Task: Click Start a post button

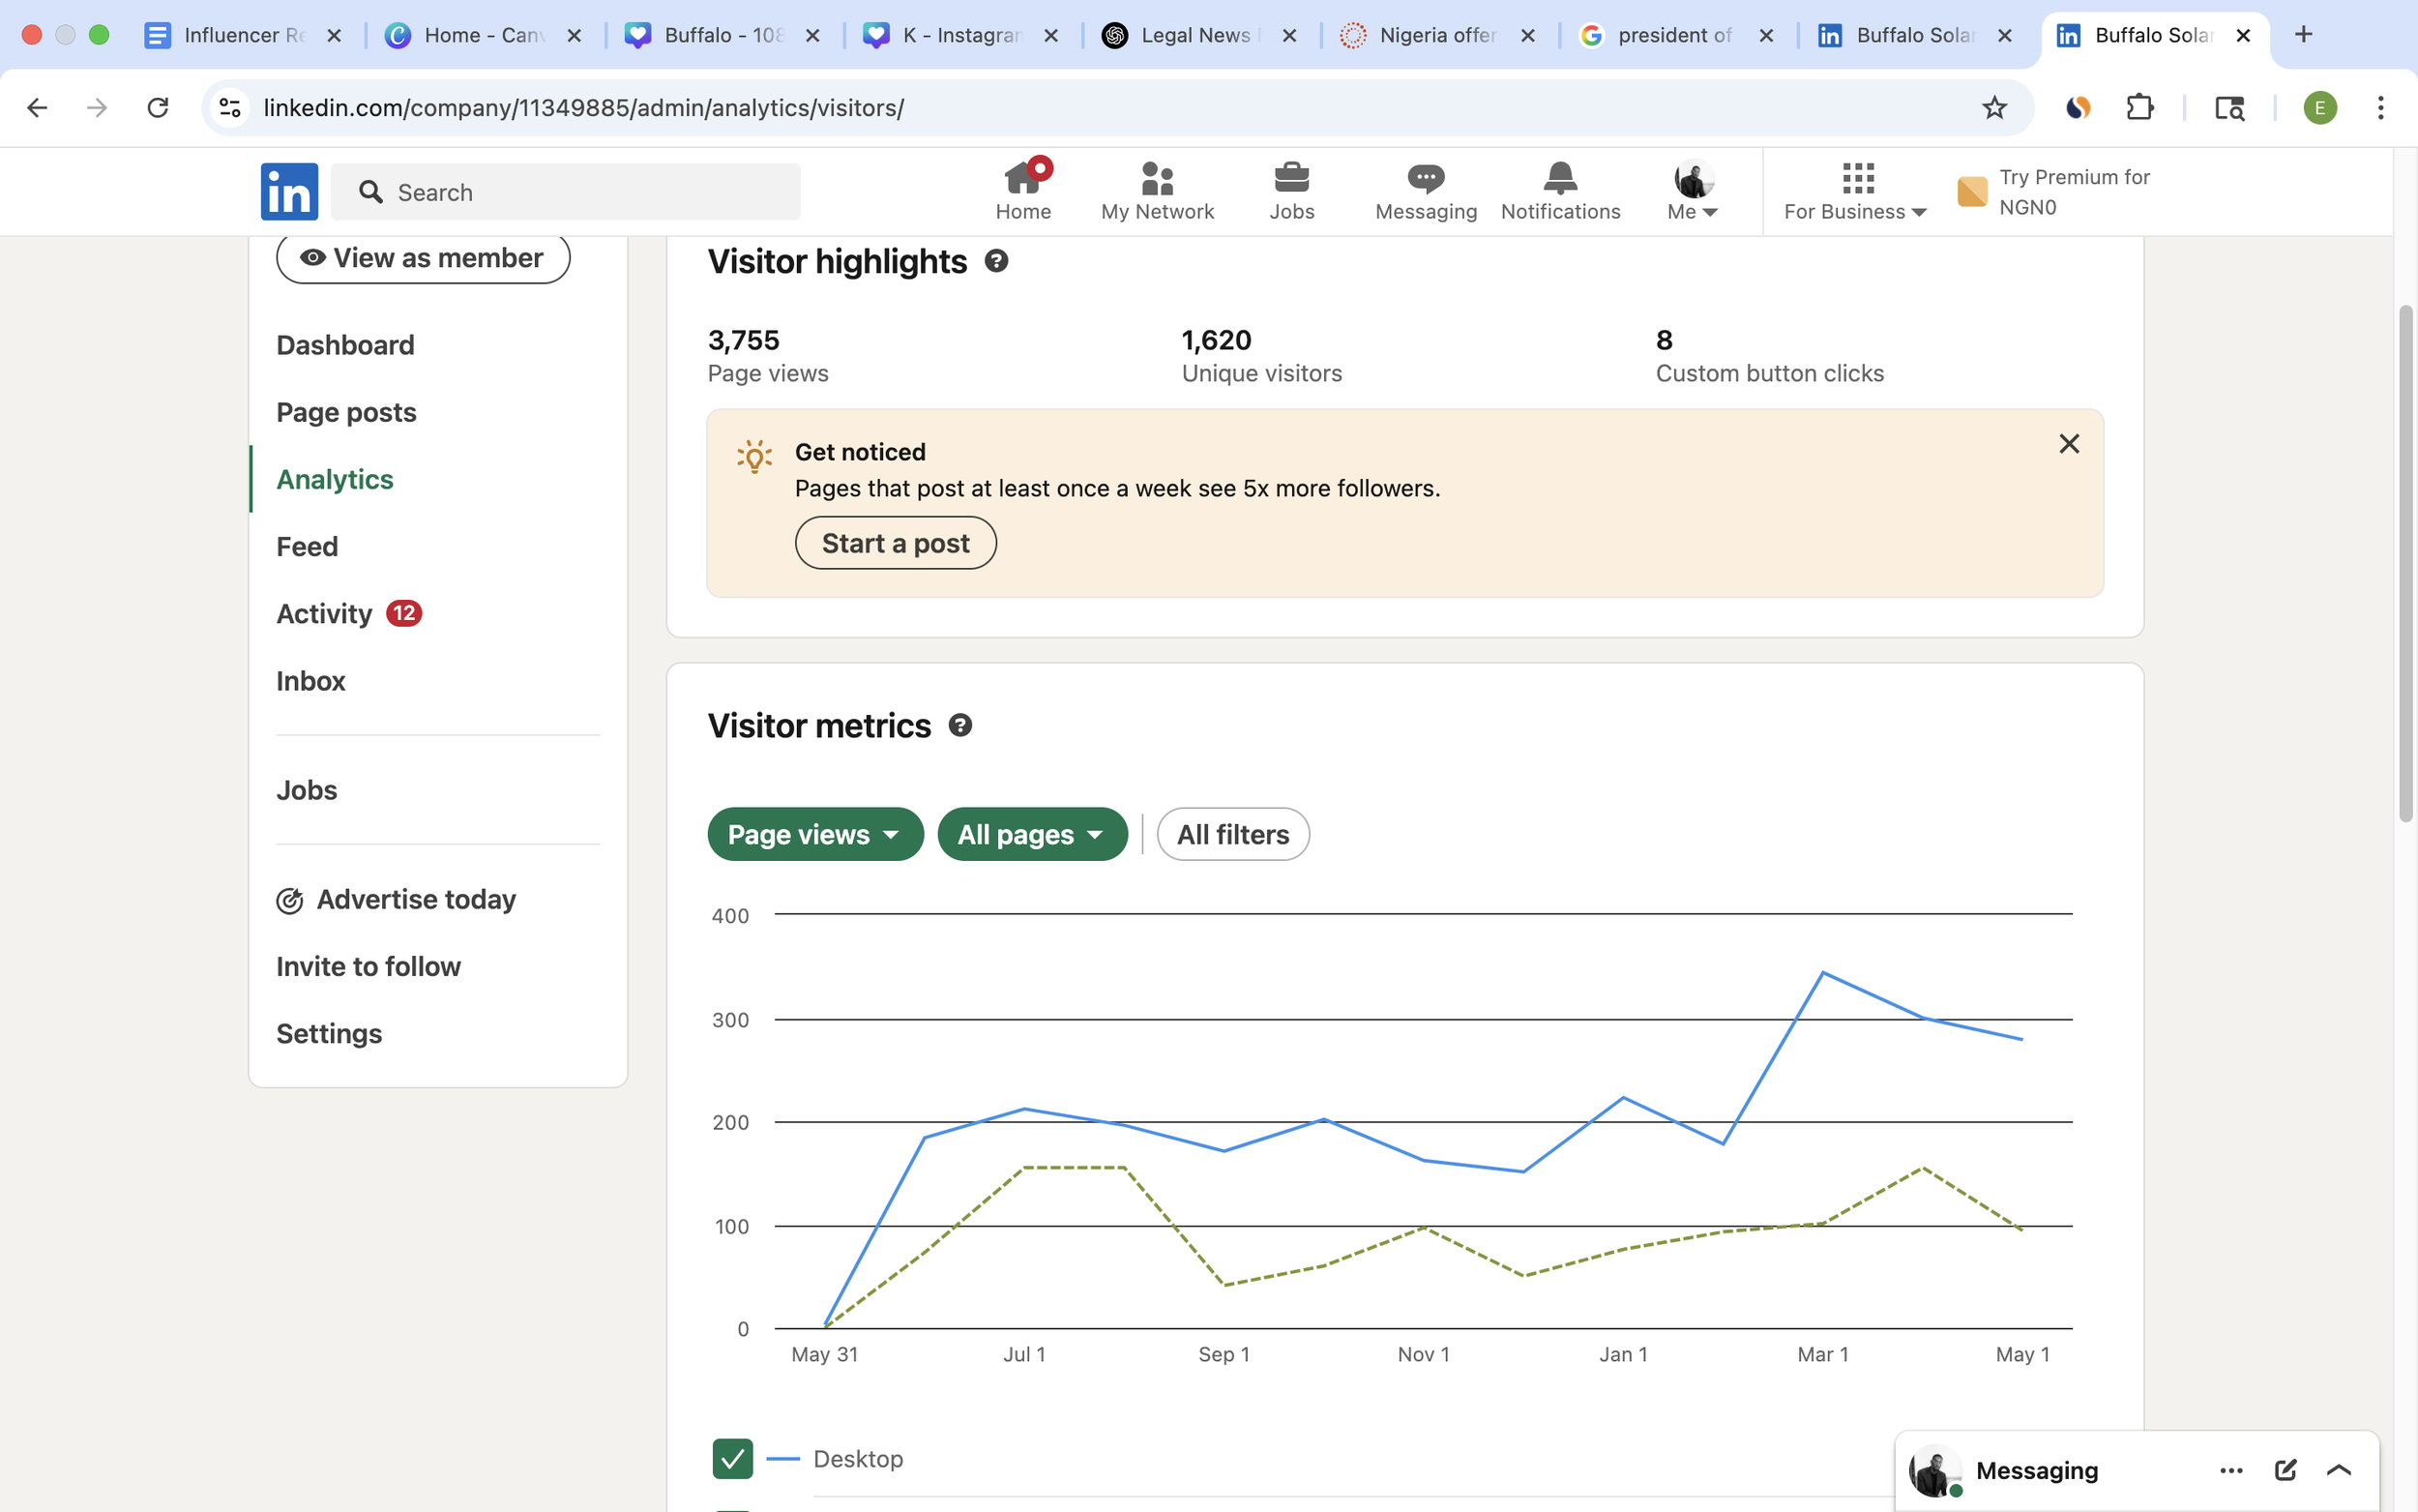Action: click(x=895, y=543)
